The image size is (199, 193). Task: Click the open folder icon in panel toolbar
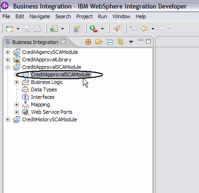99,42
